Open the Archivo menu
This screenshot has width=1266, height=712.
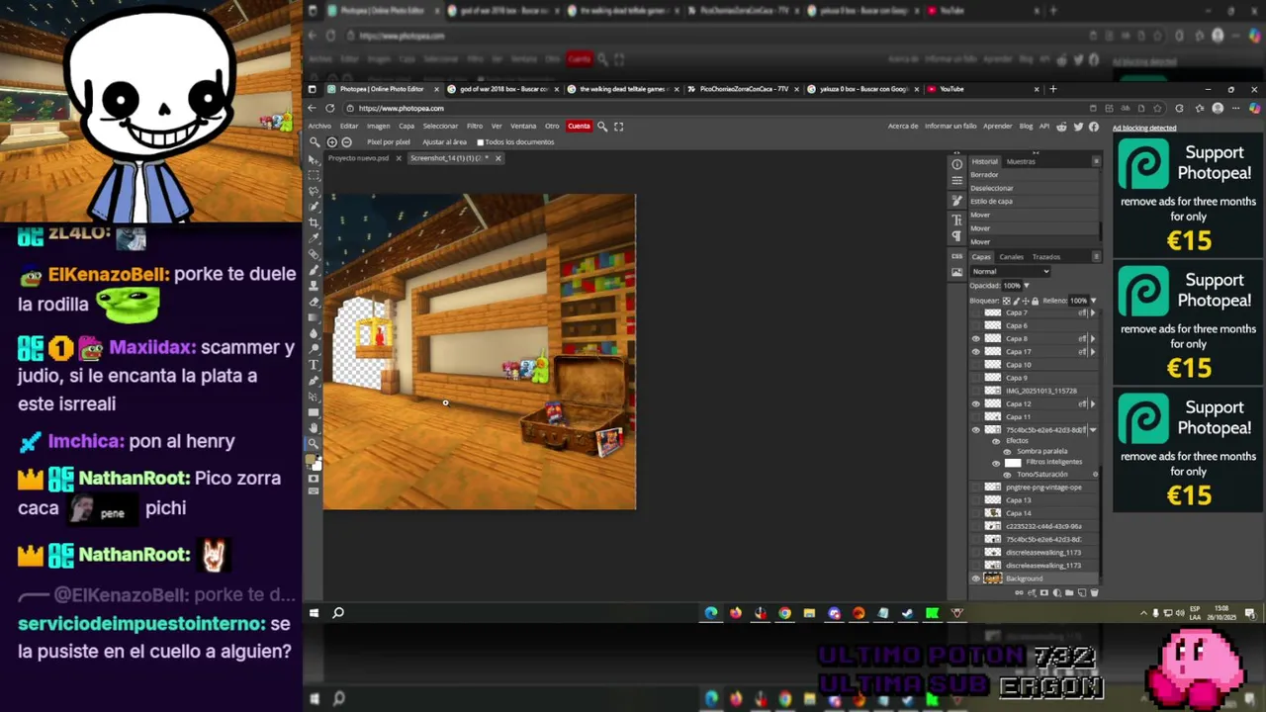coord(319,127)
